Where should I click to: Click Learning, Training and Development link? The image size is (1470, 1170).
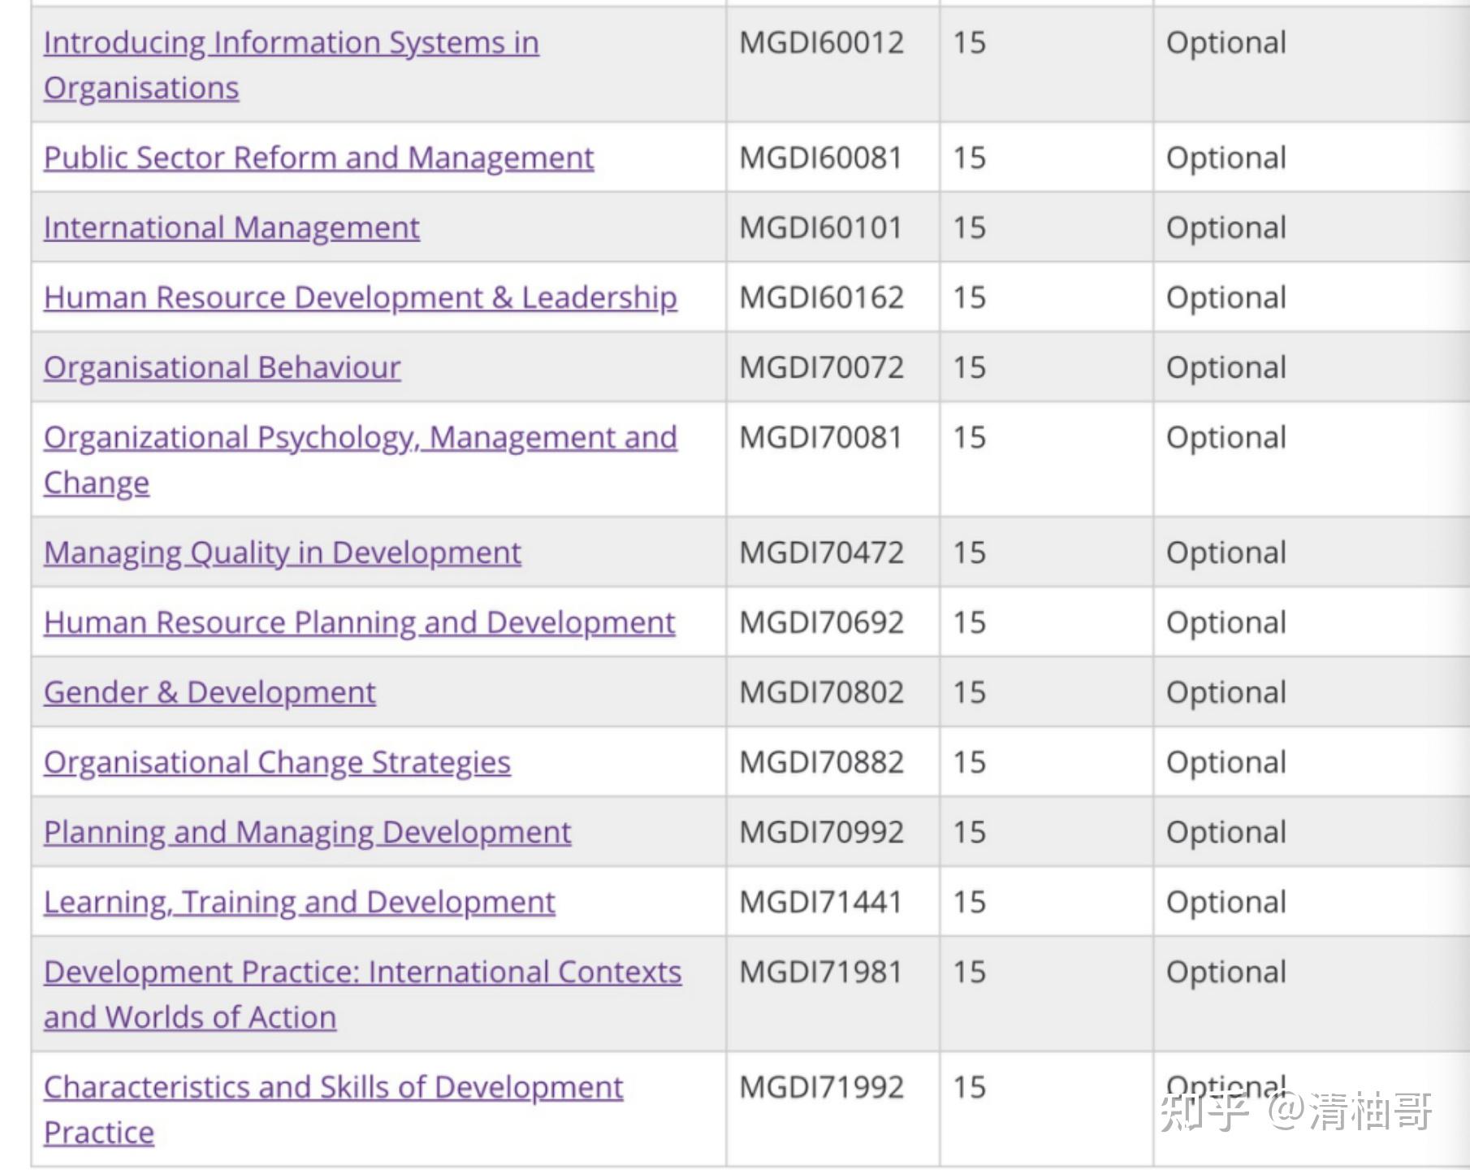[x=299, y=902]
